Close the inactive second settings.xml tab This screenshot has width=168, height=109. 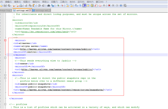[49, 10]
